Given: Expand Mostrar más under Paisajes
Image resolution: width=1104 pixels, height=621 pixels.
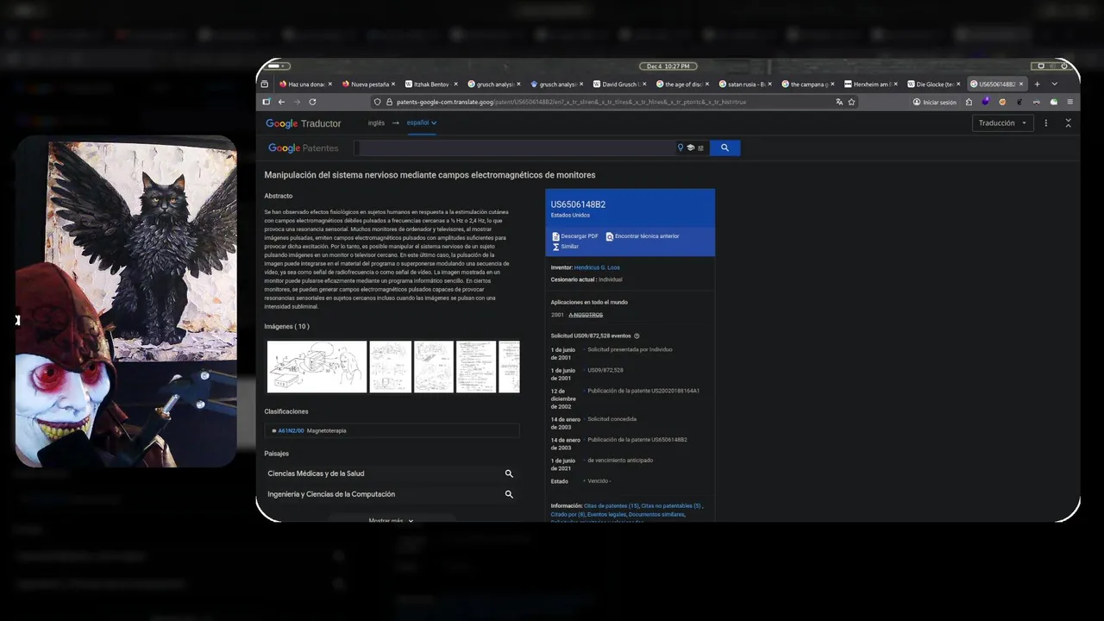Looking at the screenshot, I should [x=391, y=520].
